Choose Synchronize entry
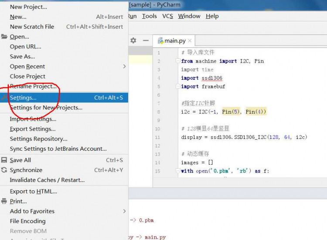Screen dimensions: 327x240 64,170
